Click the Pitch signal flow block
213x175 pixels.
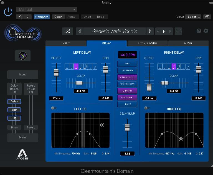click(x=14, y=128)
